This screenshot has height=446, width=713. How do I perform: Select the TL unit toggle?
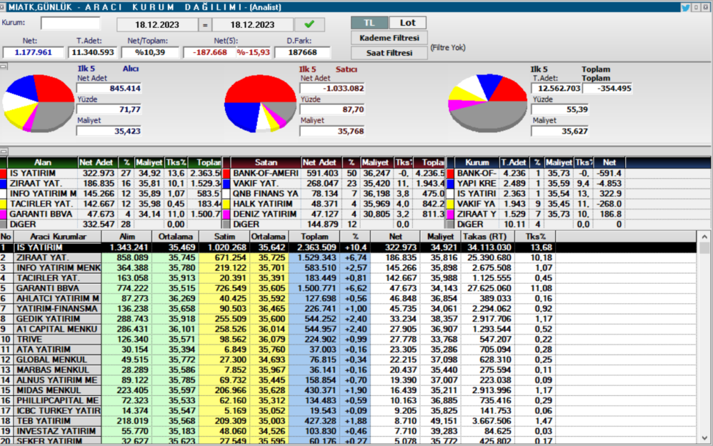tap(369, 23)
